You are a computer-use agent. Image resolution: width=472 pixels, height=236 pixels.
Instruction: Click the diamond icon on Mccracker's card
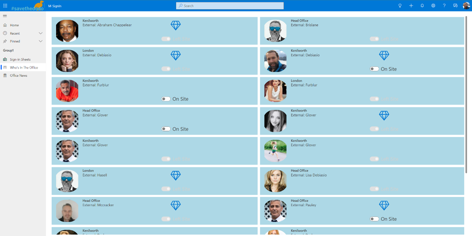(x=176, y=206)
